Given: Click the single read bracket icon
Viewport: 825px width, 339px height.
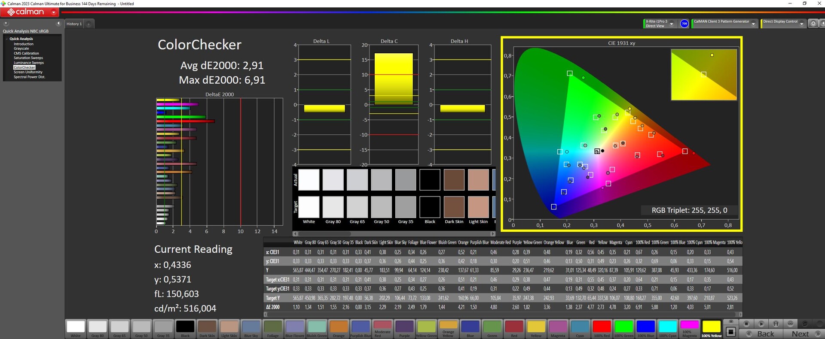Looking at the screenshot, I should point(776,324).
